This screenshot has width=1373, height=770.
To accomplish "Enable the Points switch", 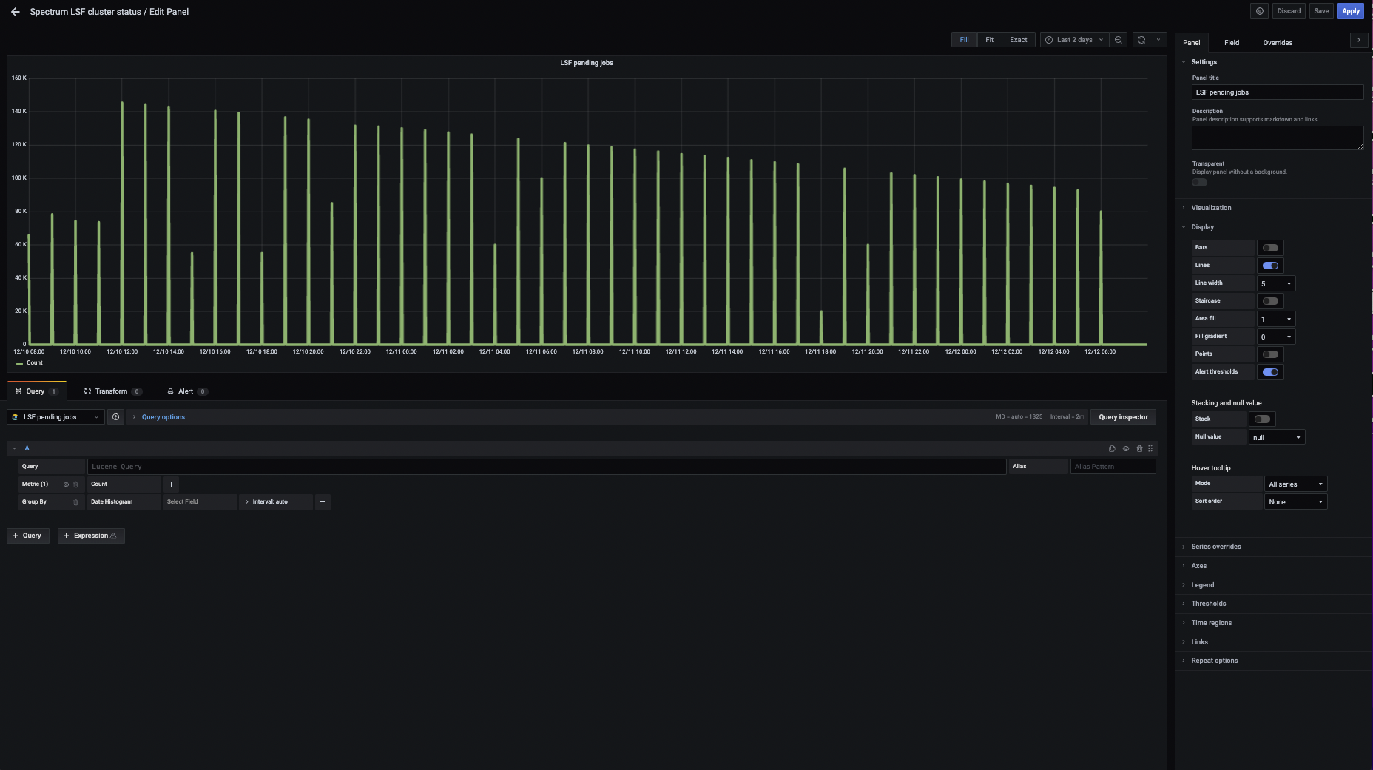I will click(x=1270, y=354).
